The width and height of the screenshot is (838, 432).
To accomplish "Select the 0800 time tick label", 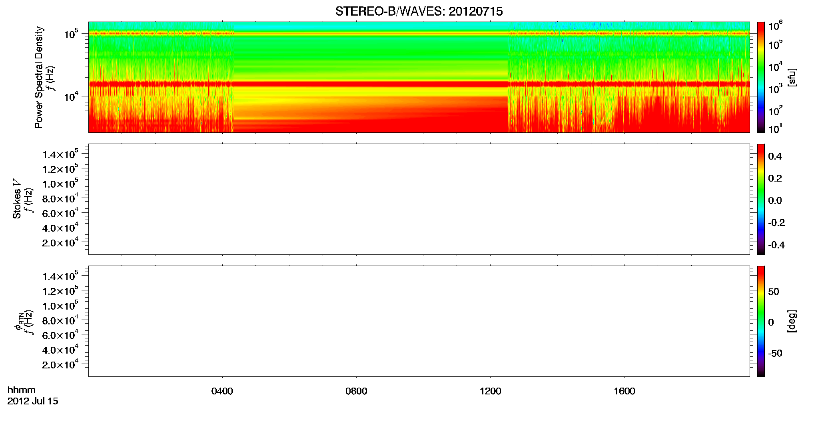I will [x=356, y=391].
